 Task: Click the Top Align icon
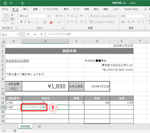tap(68, 16)
